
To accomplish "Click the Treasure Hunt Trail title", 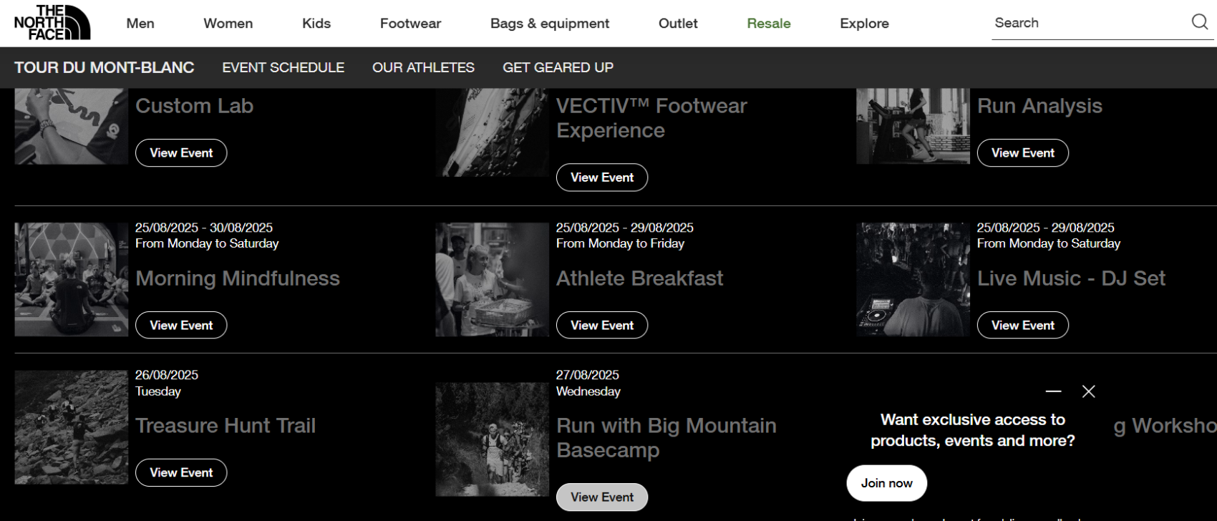I will click(x=226, y=426).
